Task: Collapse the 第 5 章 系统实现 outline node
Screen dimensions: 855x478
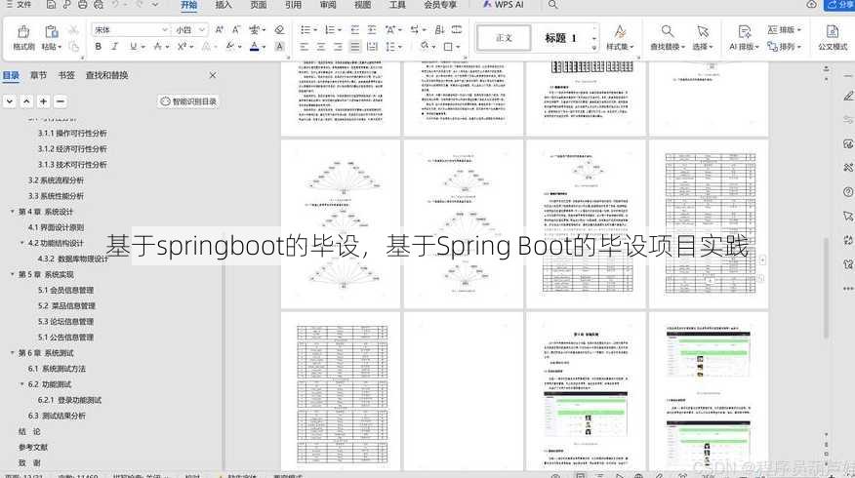Action: (x=13, y=274)
